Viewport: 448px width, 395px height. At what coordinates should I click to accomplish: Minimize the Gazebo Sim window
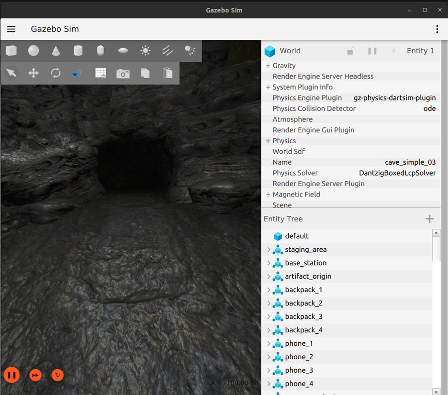410,10
